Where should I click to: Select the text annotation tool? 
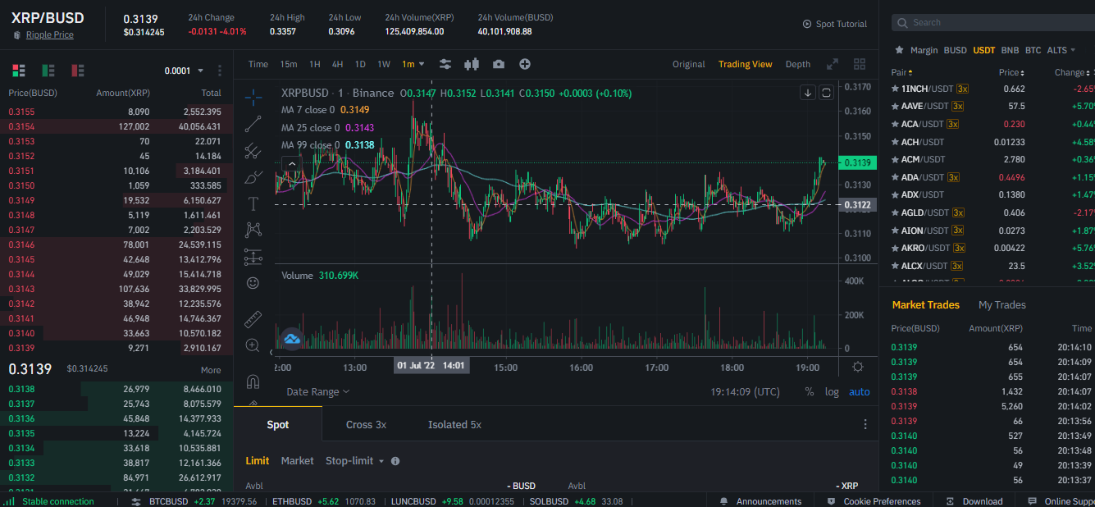253,203
